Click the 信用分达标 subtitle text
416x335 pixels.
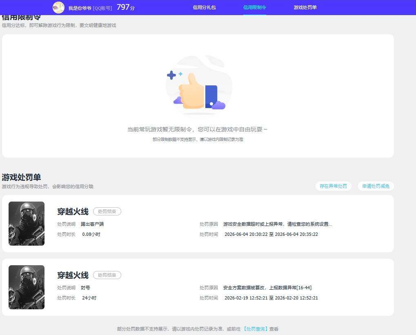[x=59, y=25]
